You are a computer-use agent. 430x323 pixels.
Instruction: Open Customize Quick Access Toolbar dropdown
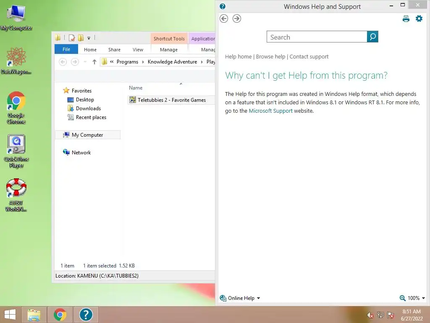pyautogui.click(x=89, y=38)
